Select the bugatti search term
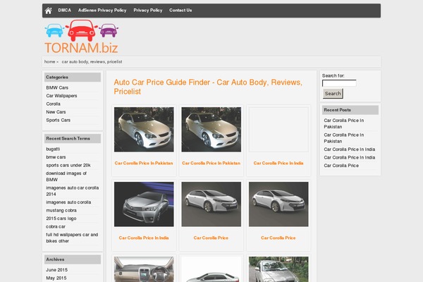Image resolution: width=423 pixels, height=282 pixels. click(53, 149)
